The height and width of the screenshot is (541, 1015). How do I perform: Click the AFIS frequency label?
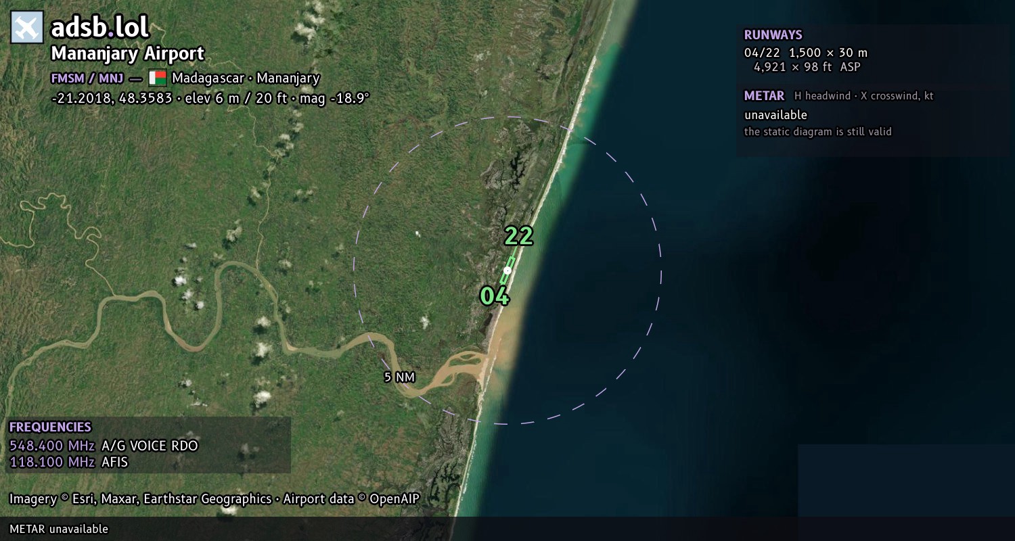[x=114, y=463]
